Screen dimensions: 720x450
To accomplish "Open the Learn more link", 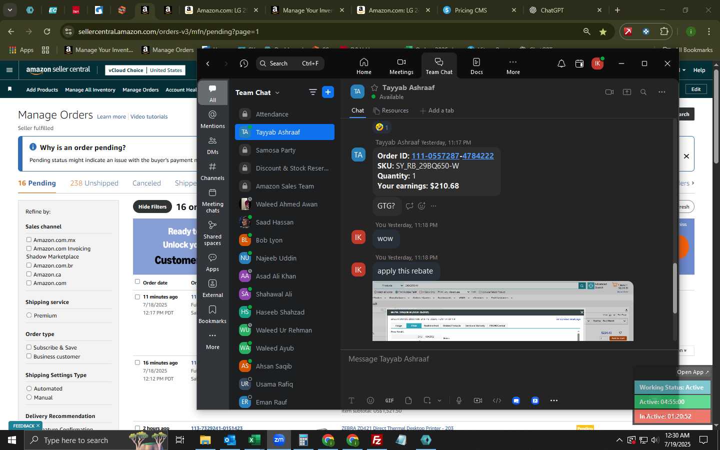I will click(111, 116).
